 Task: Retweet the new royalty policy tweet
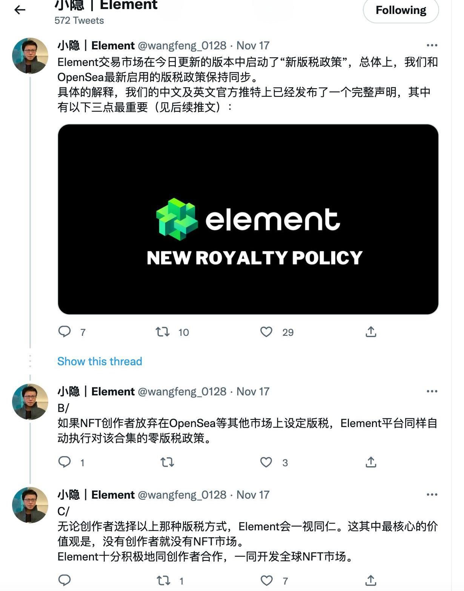tap(163, 332)
